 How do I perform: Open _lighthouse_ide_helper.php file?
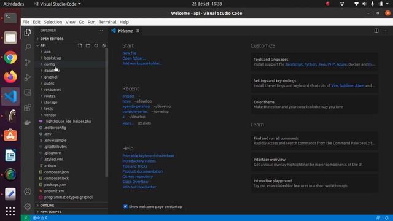68,122
